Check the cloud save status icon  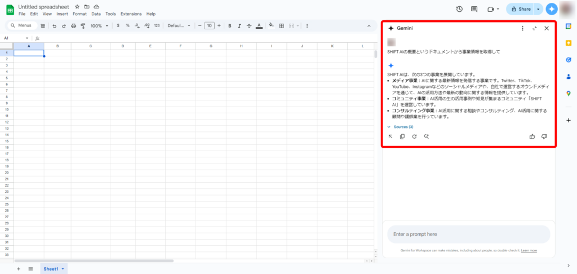pos(96,7)
